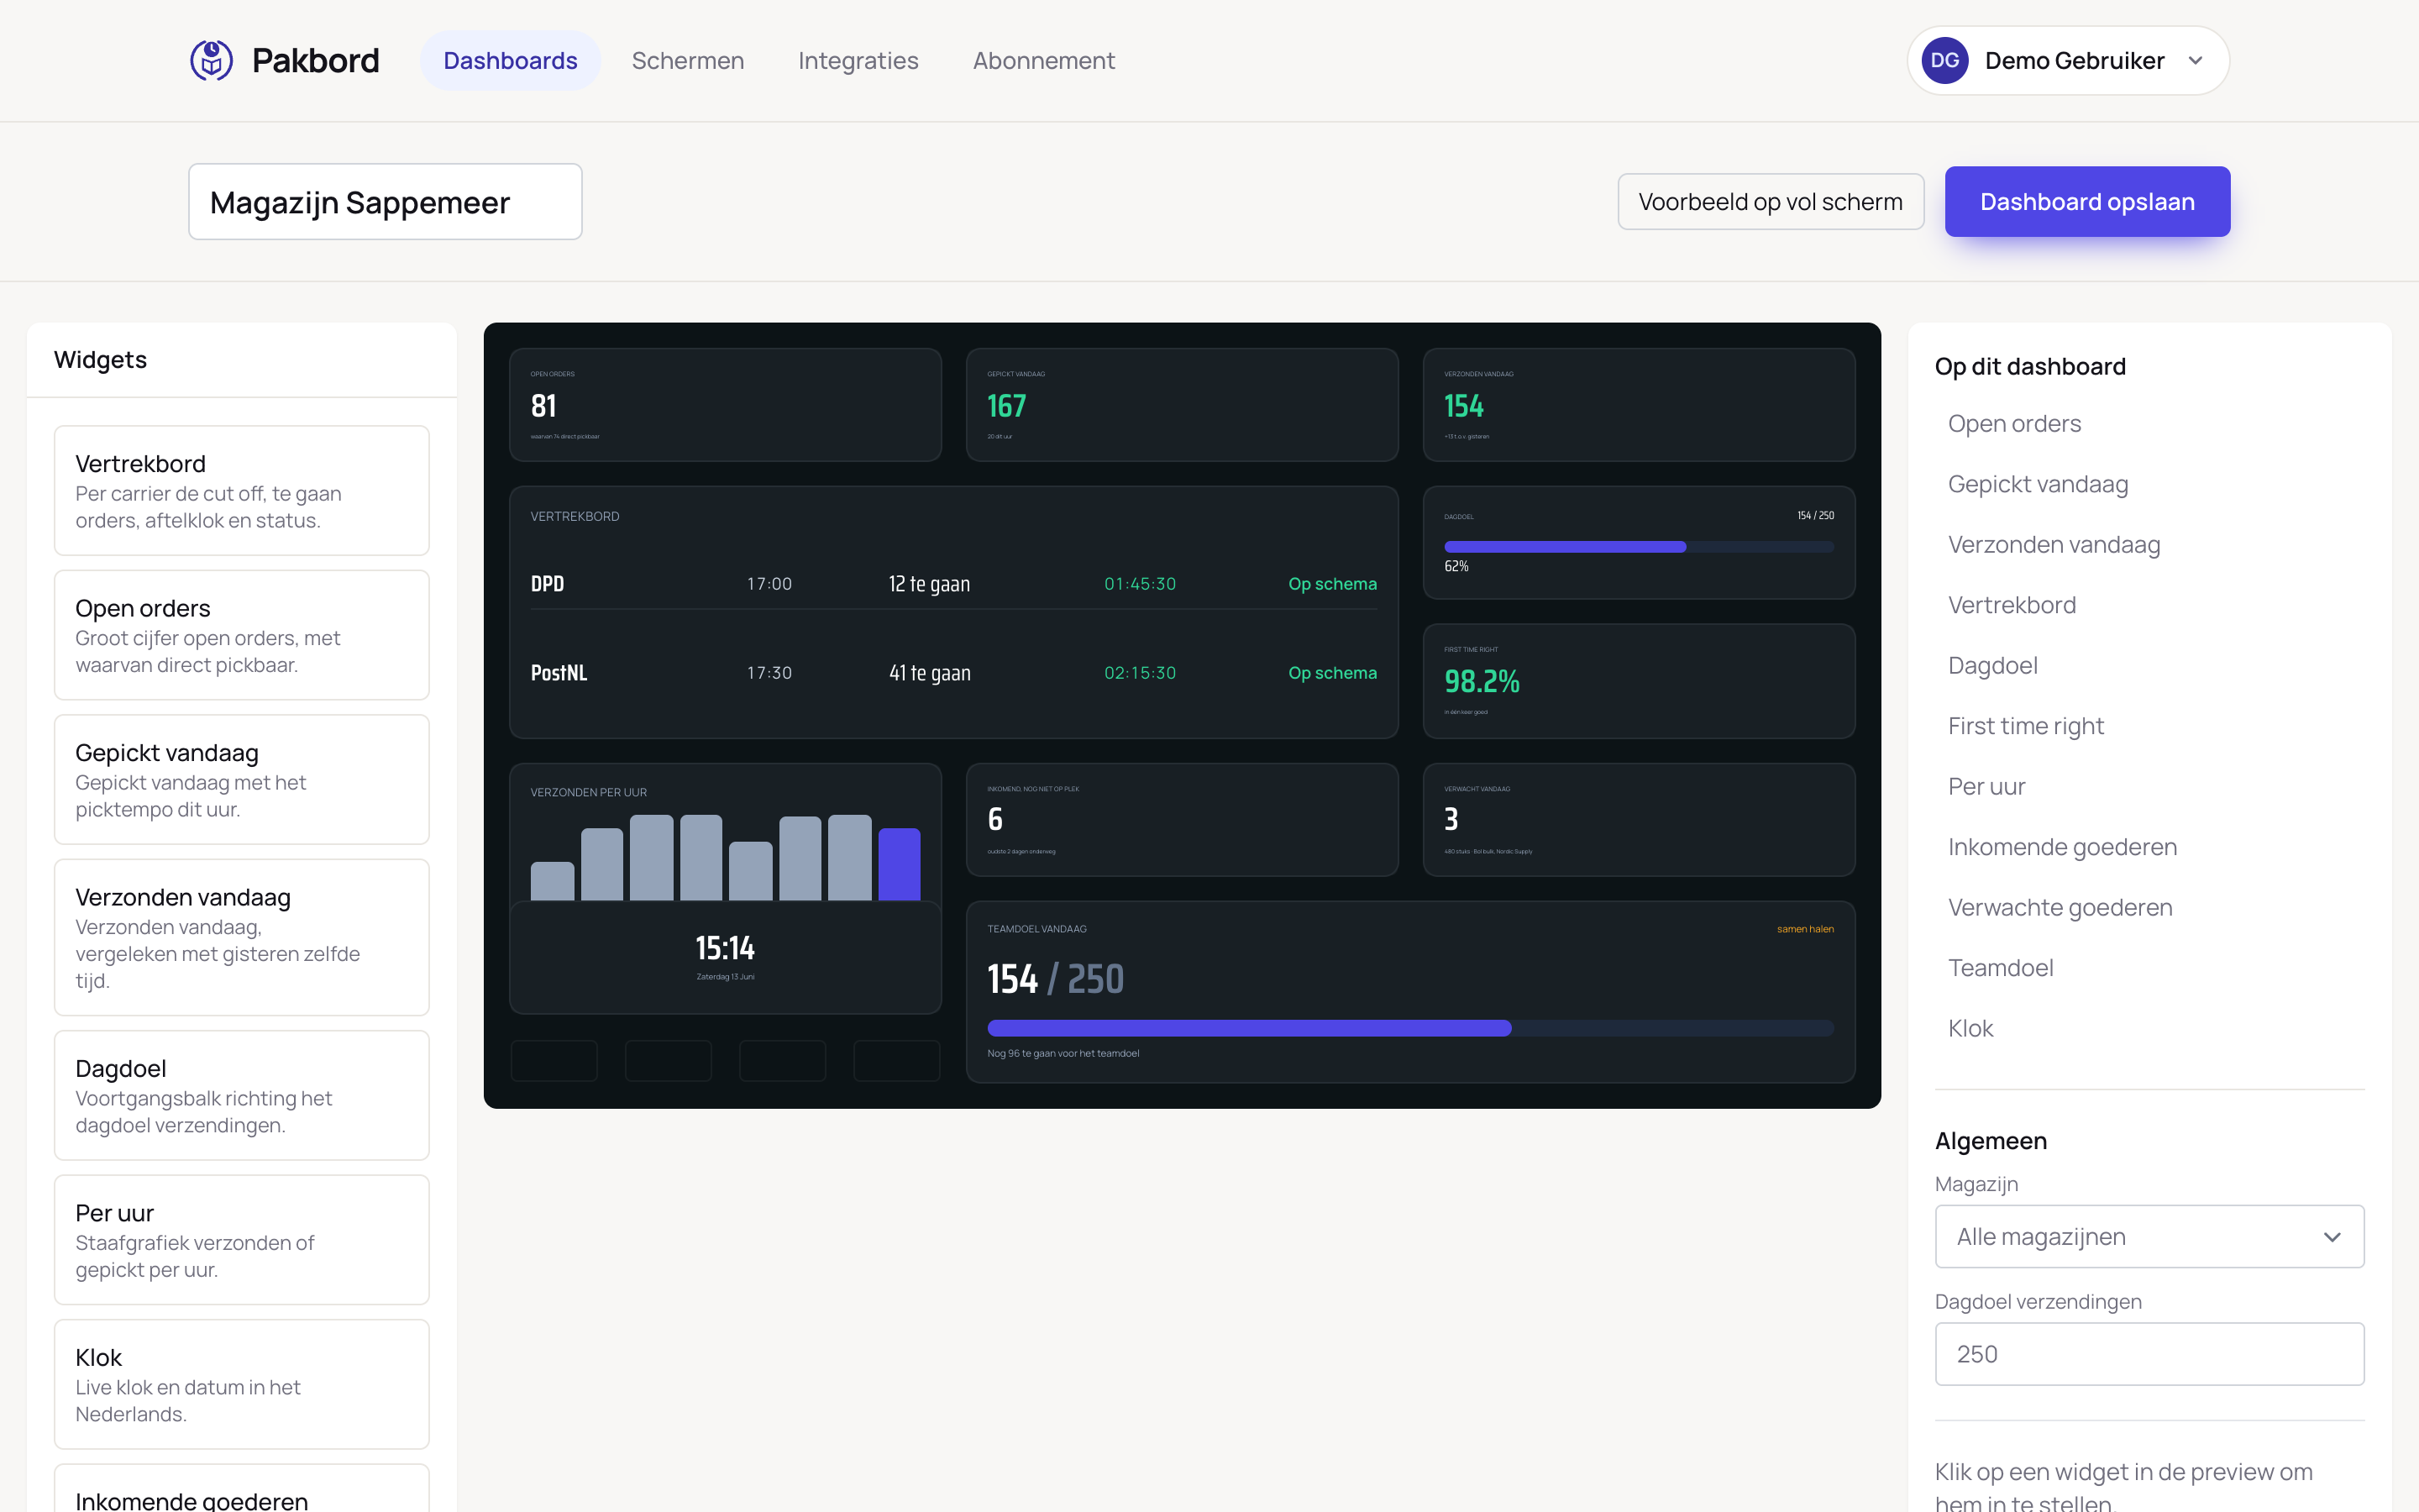
Task: Click Demo Gebruiker account name
Action: click(x=2074, y=60)
